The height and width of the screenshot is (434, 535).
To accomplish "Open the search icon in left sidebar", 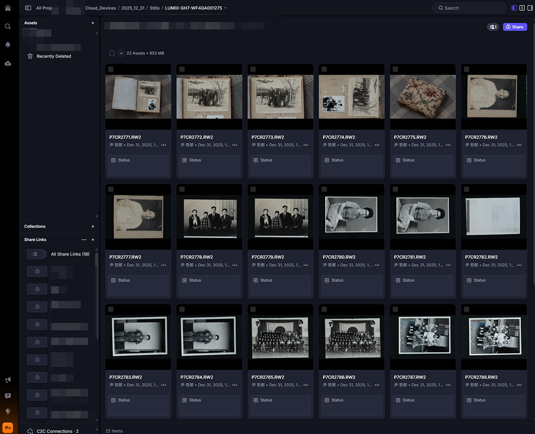I will 8,26.
